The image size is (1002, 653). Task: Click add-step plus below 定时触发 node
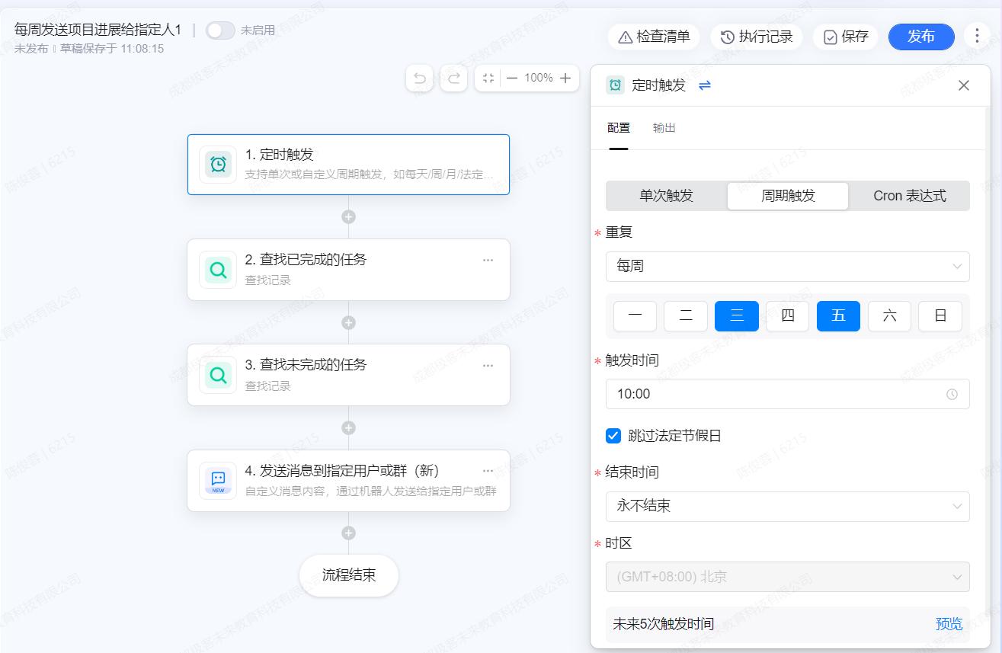pyautogui.click(x=348, y=216)
